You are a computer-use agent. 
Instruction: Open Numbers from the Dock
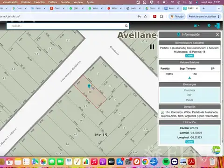point(86,162)
